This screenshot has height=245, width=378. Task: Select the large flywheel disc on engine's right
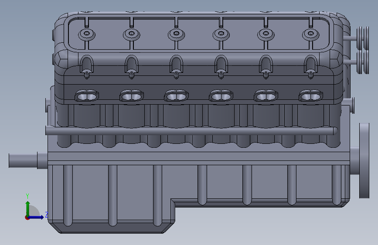pyautogui.click(x=364, y=160)
